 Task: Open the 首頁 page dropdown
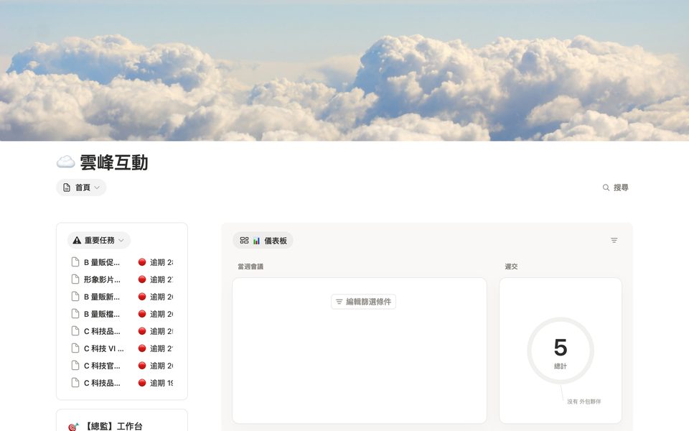click(81, 187)
